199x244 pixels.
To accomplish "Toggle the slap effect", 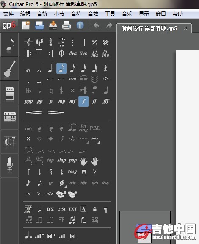I will point(61,160).
